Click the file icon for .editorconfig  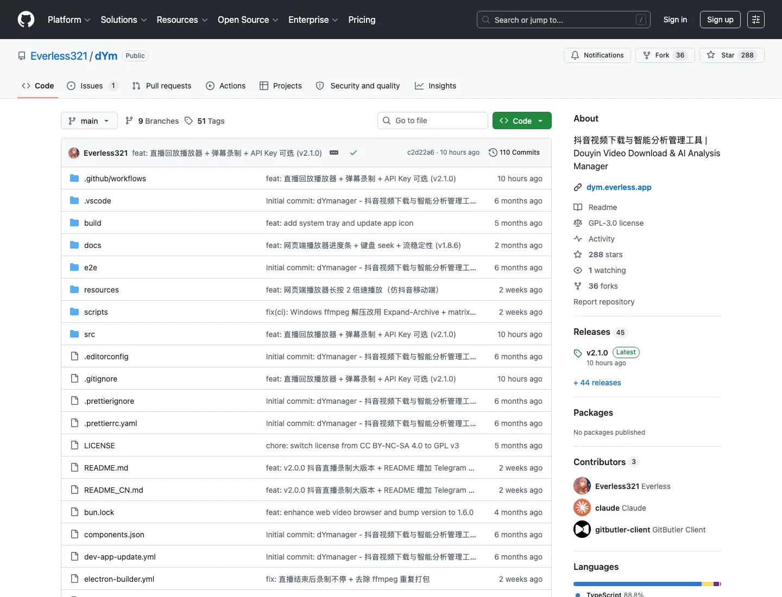tap(74, 357)
